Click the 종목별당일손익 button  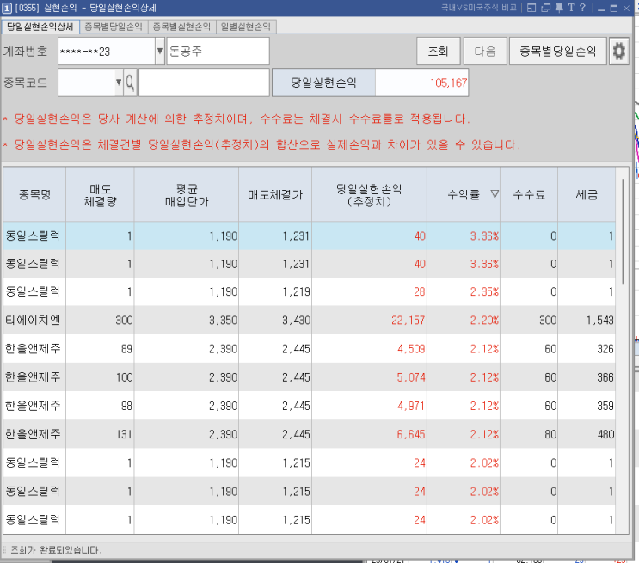[557, 52]
